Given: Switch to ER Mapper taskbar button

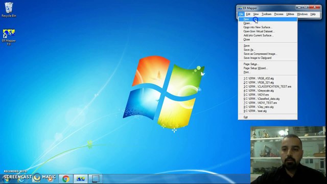Looking at the screenshot, I should 80,179.
